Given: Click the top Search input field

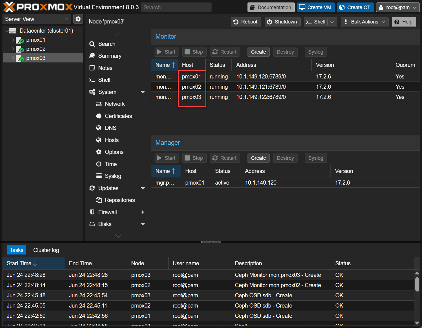Looking at the screenshot, I should pos(176,7).
